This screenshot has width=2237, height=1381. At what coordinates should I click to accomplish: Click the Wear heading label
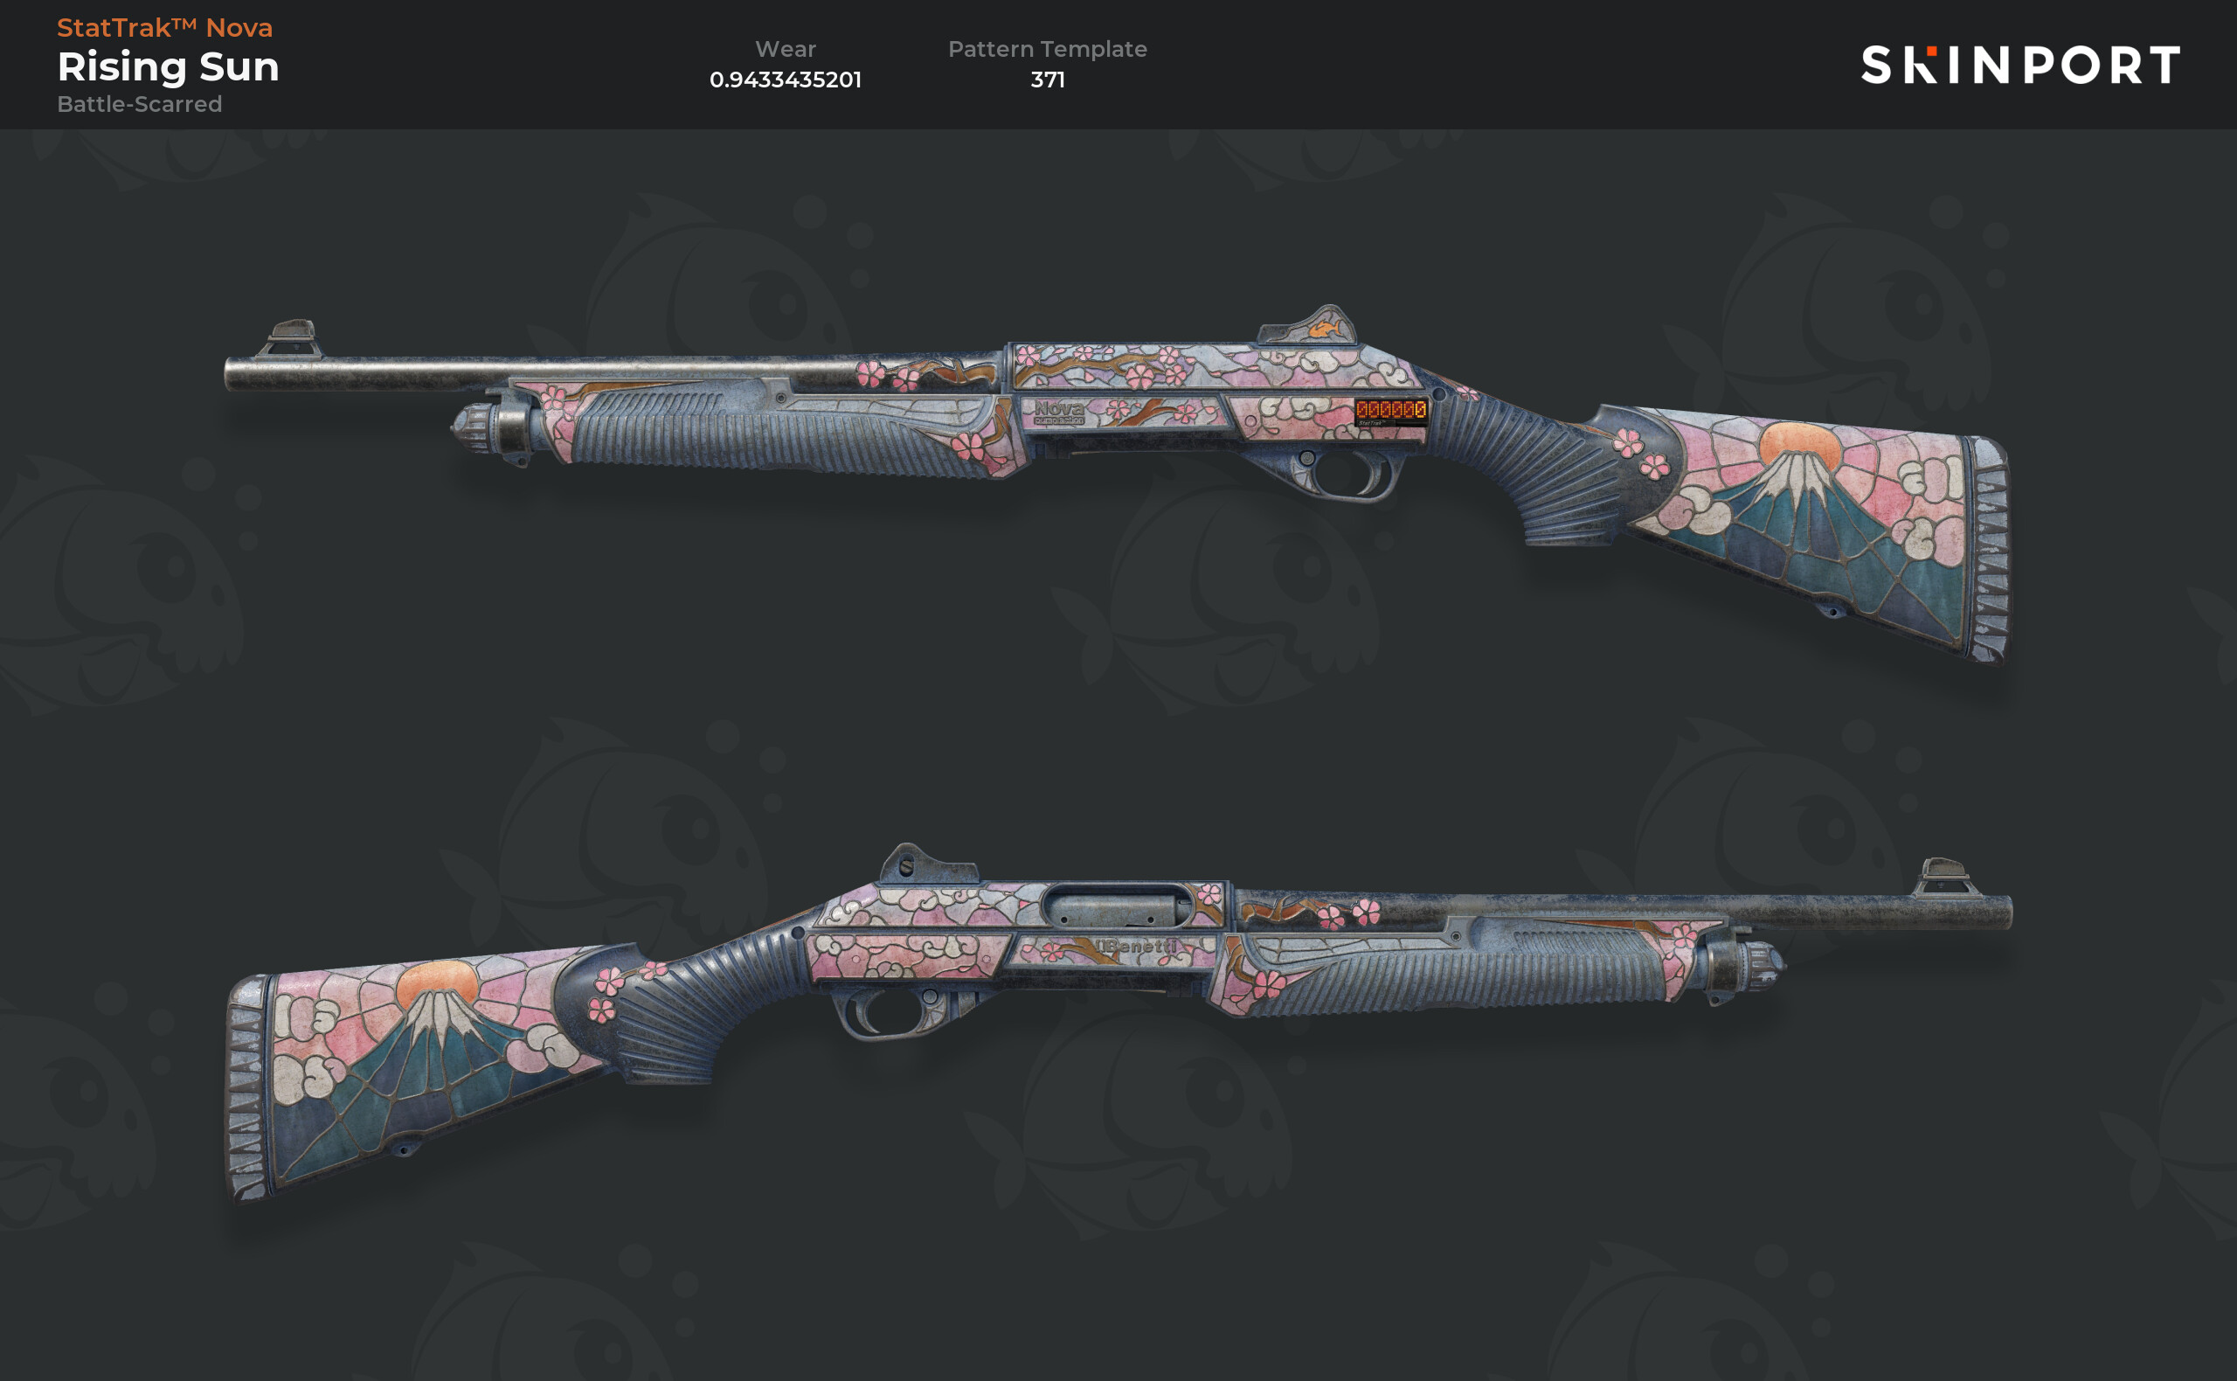point(786,48)
